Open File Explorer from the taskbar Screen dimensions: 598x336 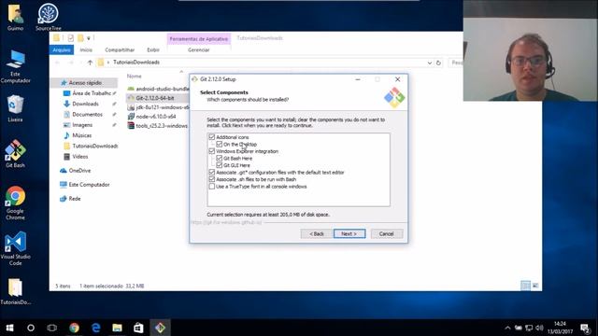[117, 328]
